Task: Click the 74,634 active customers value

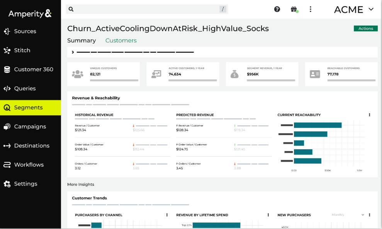Action: point(175,74)
